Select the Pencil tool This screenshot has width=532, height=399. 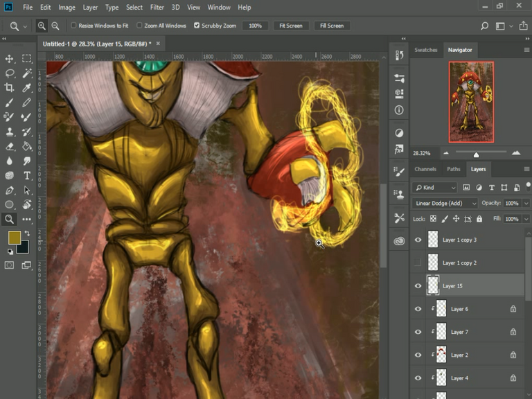(x=27, y=102)
